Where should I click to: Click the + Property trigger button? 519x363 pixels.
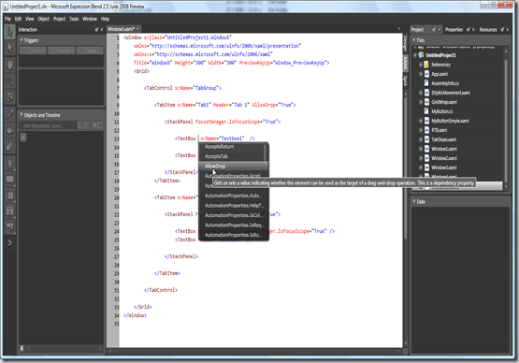(x=62, y=51)
